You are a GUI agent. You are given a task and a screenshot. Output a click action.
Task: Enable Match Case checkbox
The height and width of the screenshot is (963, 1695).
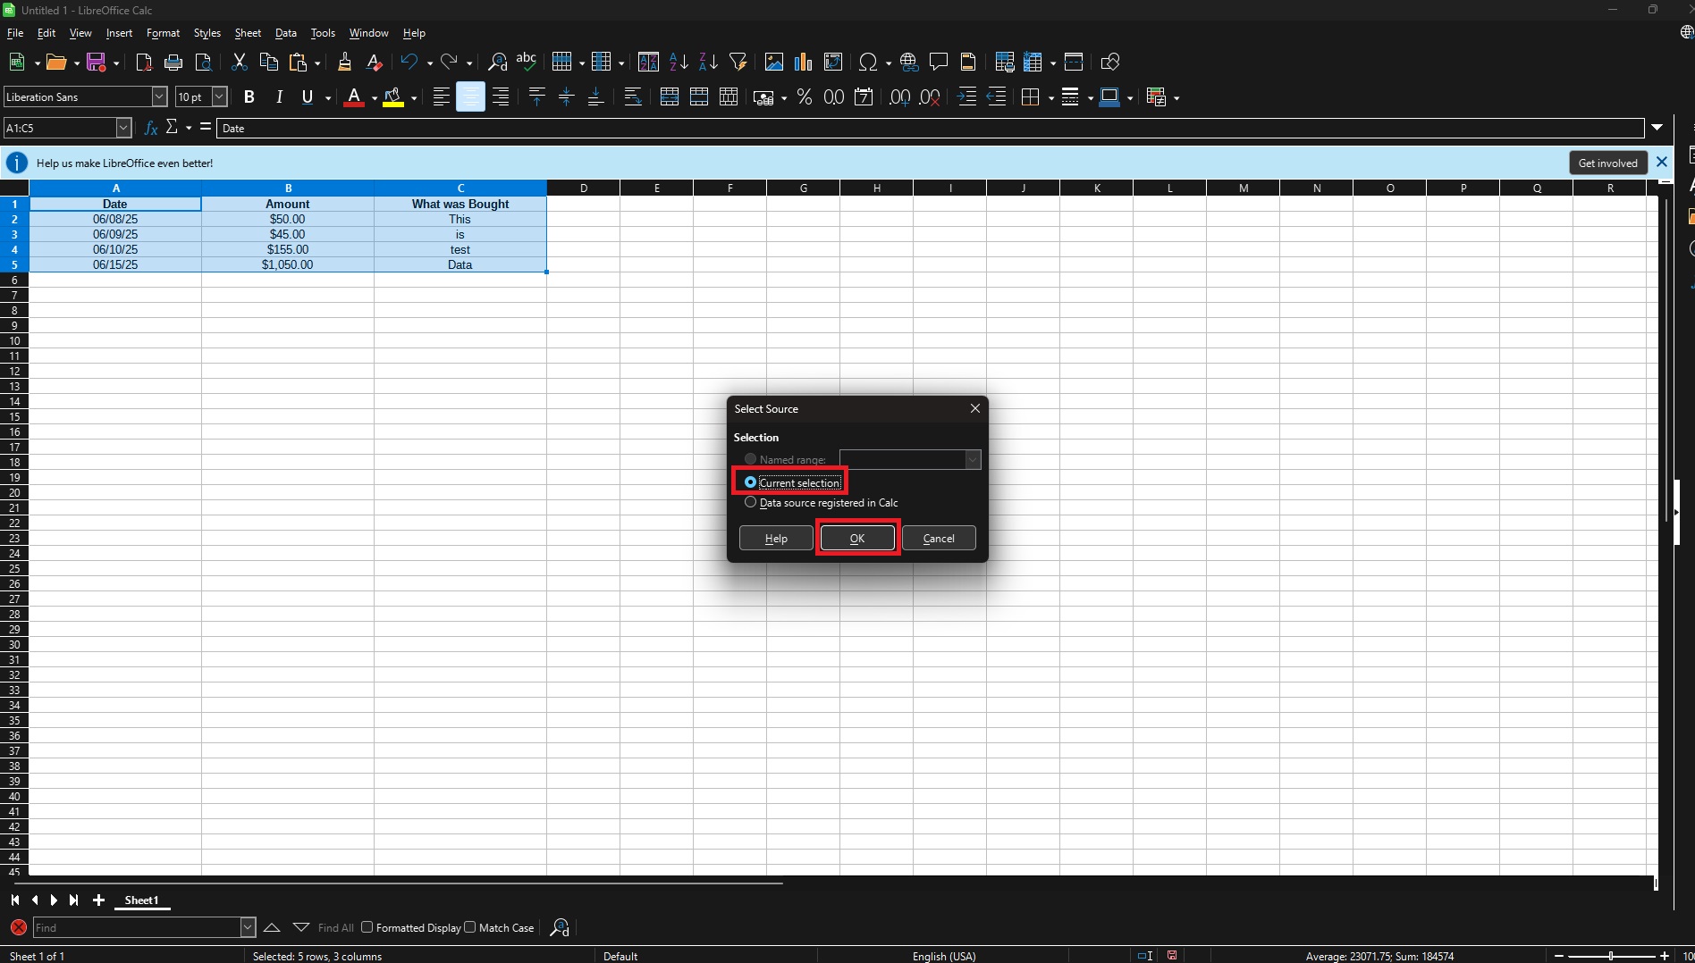[x=469, y=927]
